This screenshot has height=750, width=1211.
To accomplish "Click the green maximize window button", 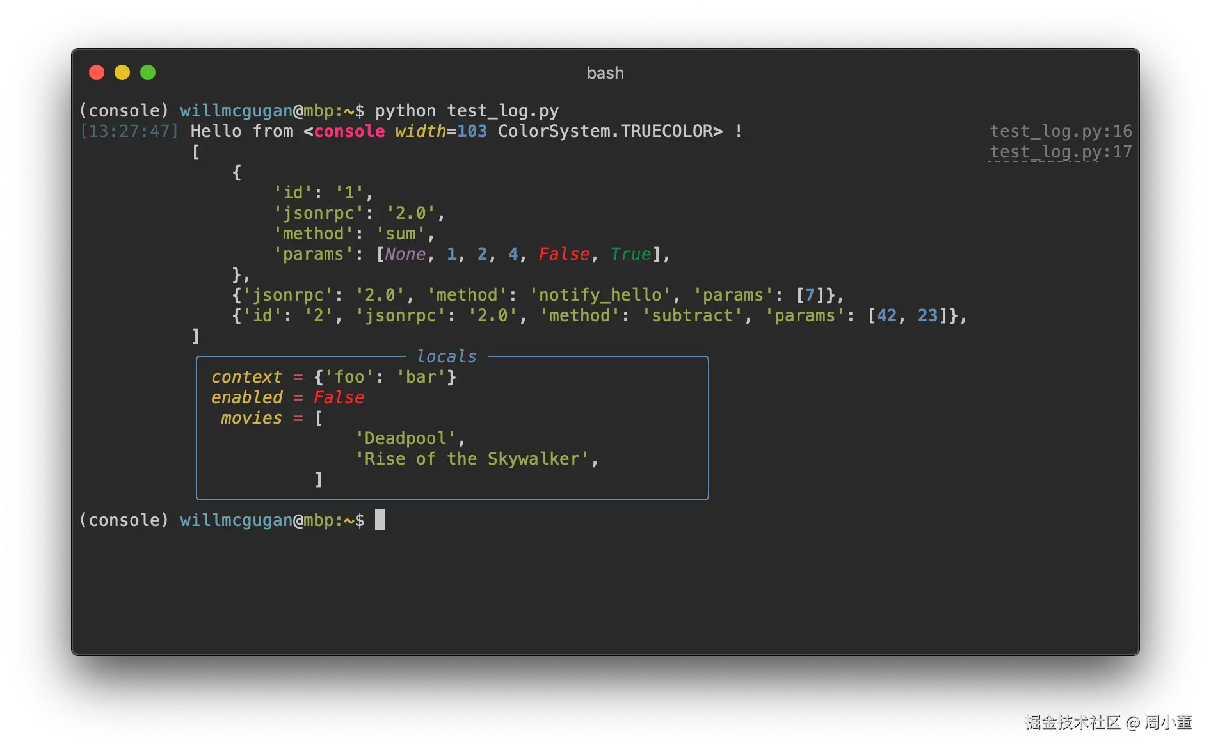I will coord(148,72).
